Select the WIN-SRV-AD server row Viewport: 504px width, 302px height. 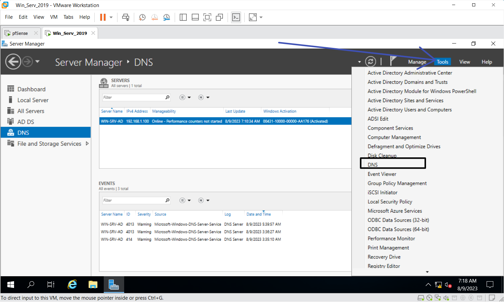pyautogui.click(x=225, y=121)
